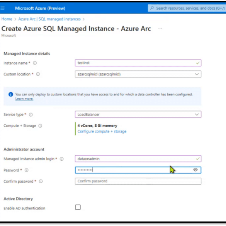Open Configure compute + storage link

(102, 131)
